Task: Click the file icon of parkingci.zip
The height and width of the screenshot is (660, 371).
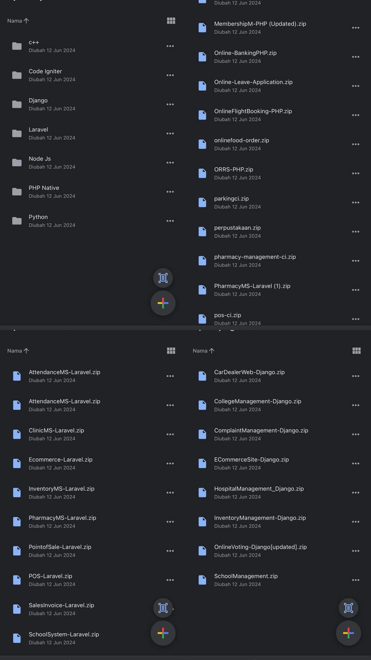Action: tap(202, 202)
